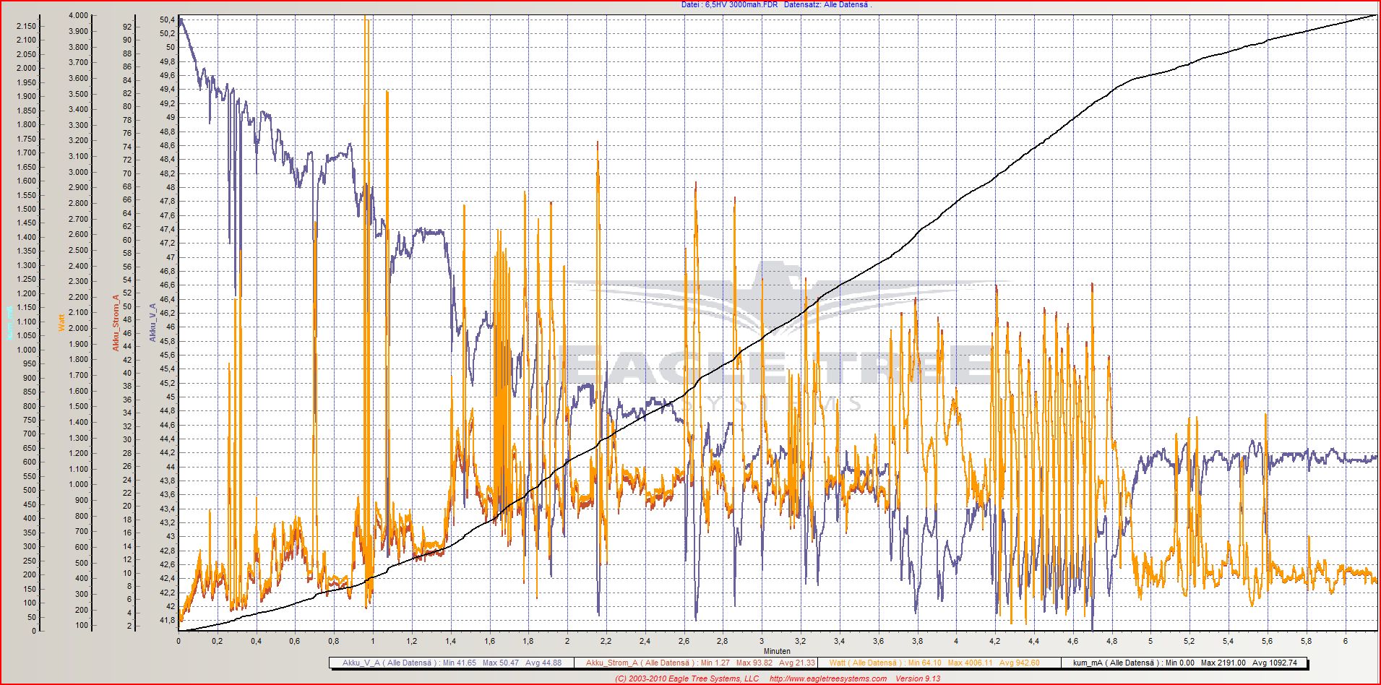Click the 6 minute mark on x-axis
Image resolution: width=1381 pixels, height=685 pixels.
pos(1345,641)
